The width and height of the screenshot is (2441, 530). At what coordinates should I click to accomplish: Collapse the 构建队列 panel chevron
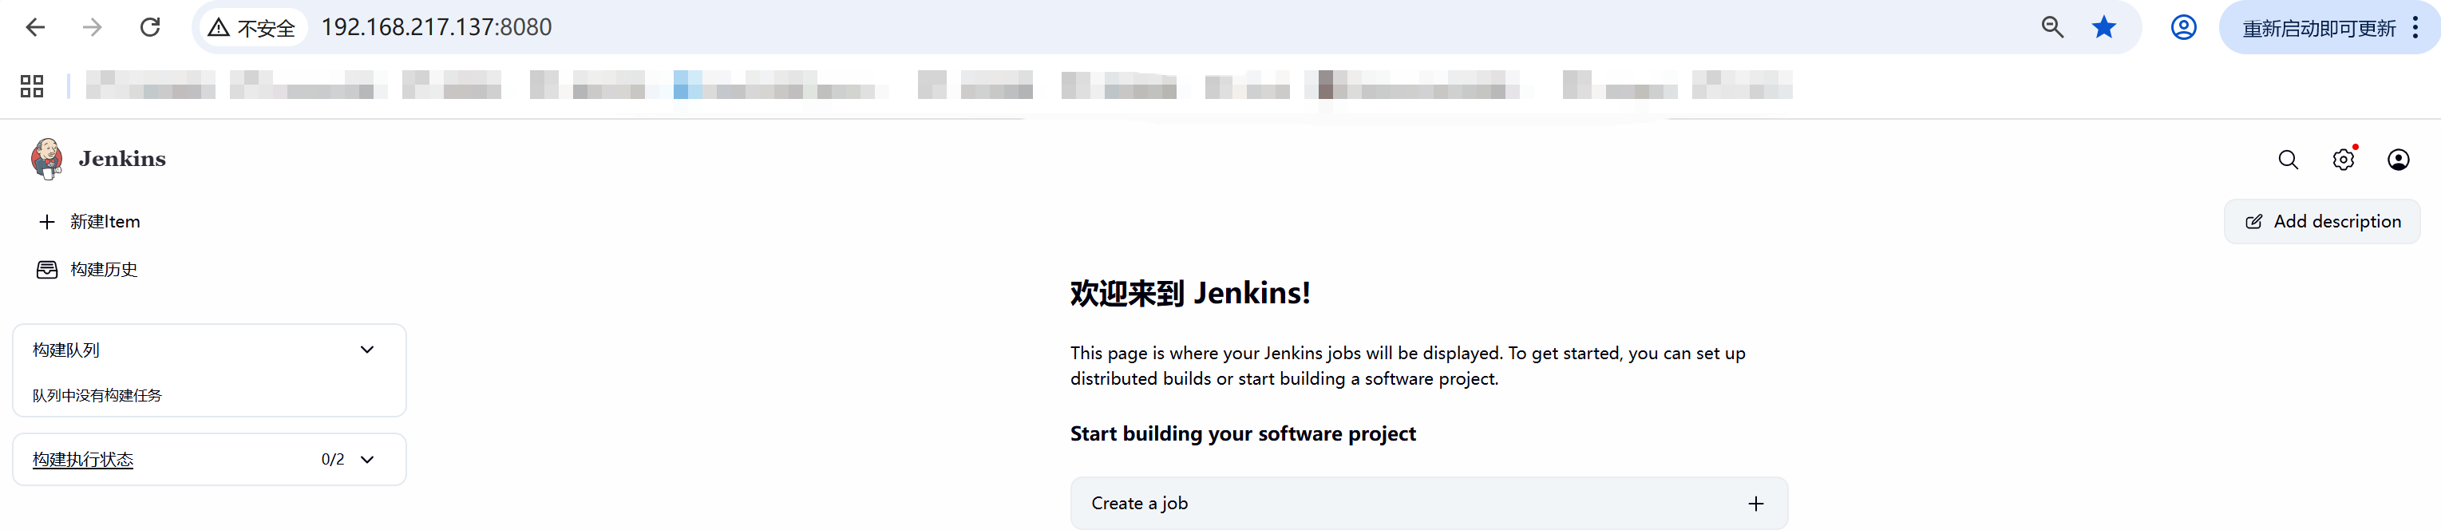tap(368, 350)
